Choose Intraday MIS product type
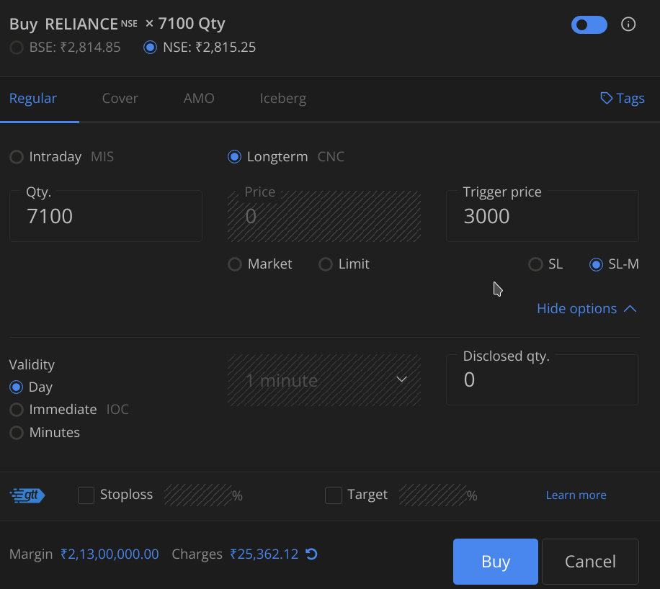 click(16, 157)
